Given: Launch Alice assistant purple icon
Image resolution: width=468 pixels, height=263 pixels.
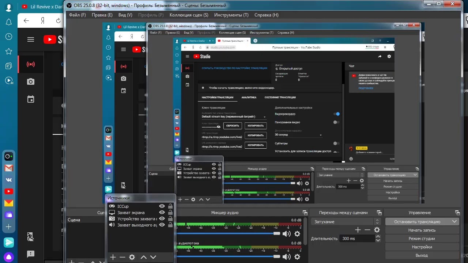Looking at the screenshot, I should pos(9,256).
